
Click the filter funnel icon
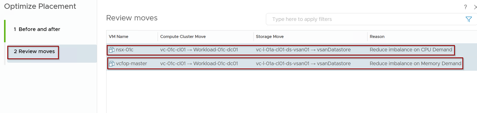(468, 19)
